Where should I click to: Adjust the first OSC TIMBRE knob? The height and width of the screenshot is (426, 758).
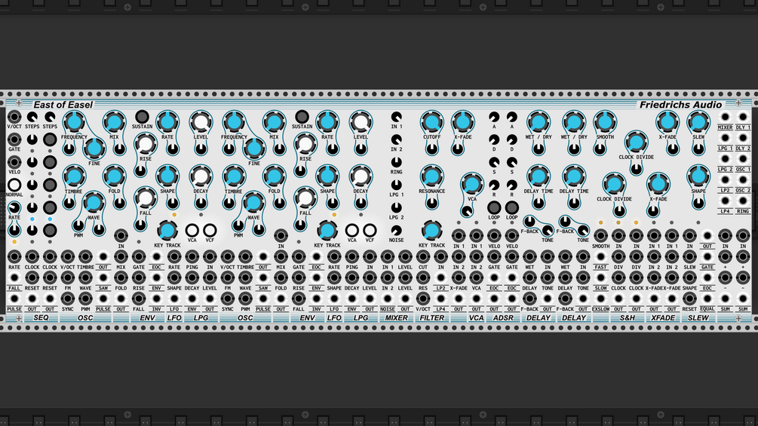74,176
